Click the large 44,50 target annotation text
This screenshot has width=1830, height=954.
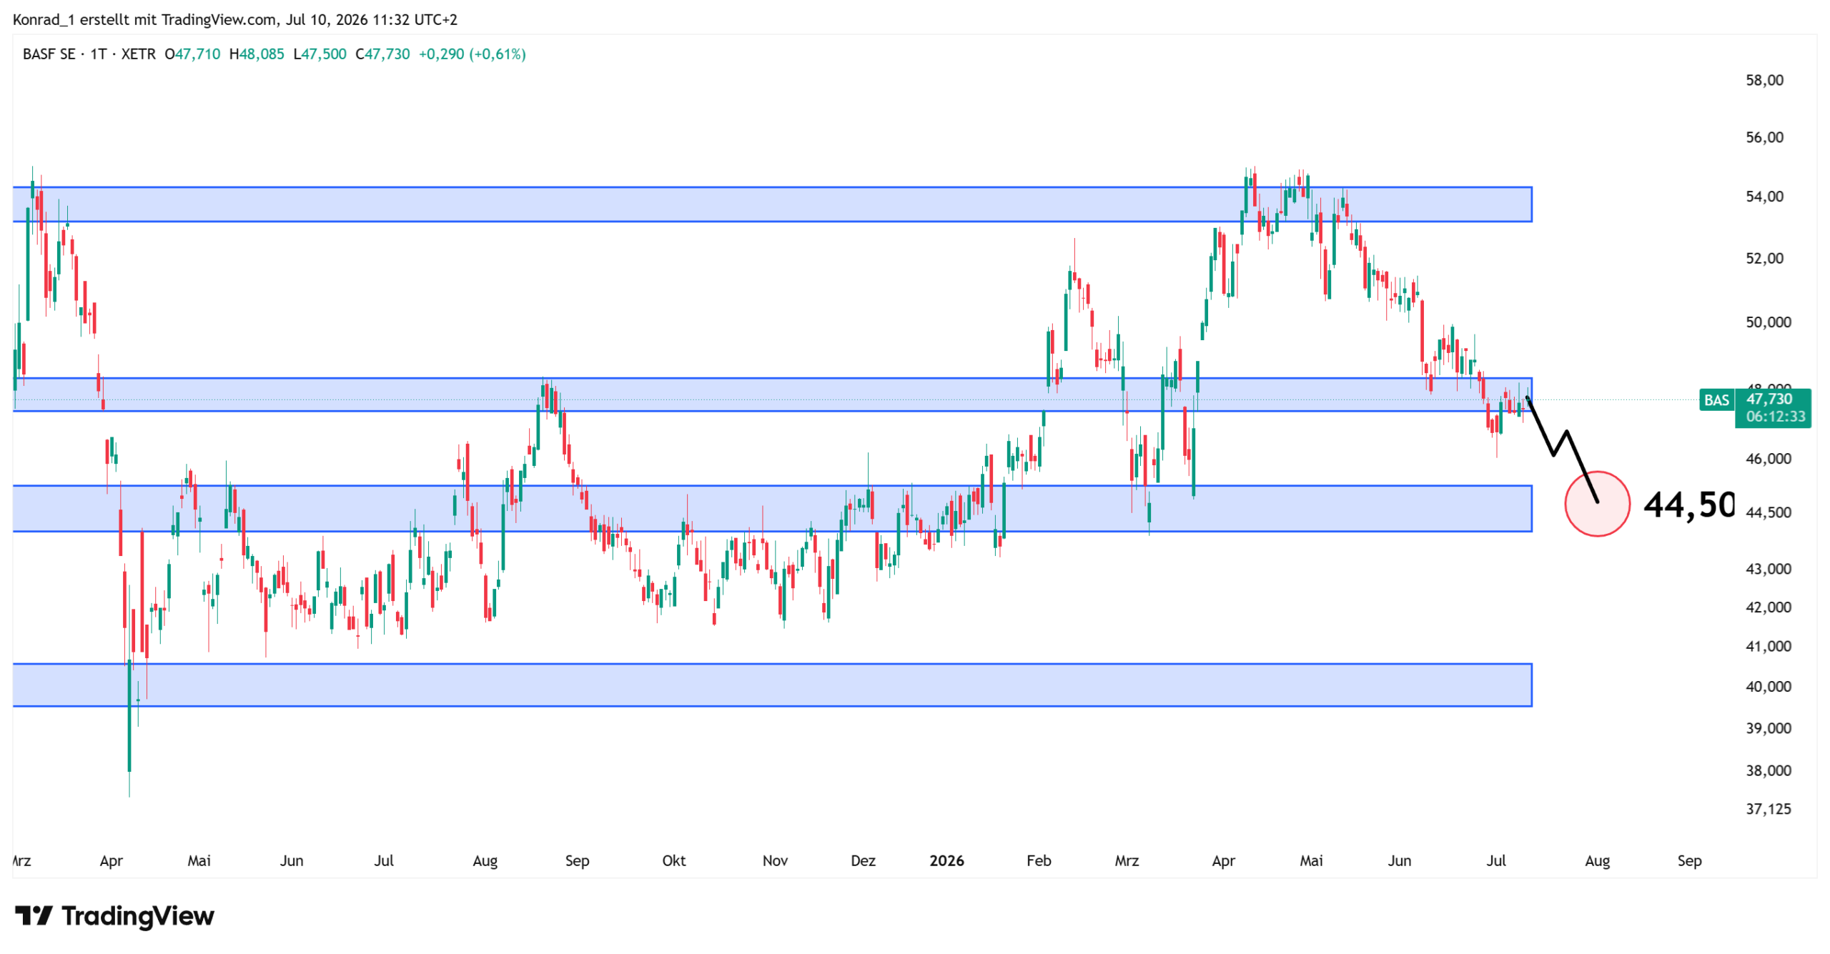tap(1688, 506)
